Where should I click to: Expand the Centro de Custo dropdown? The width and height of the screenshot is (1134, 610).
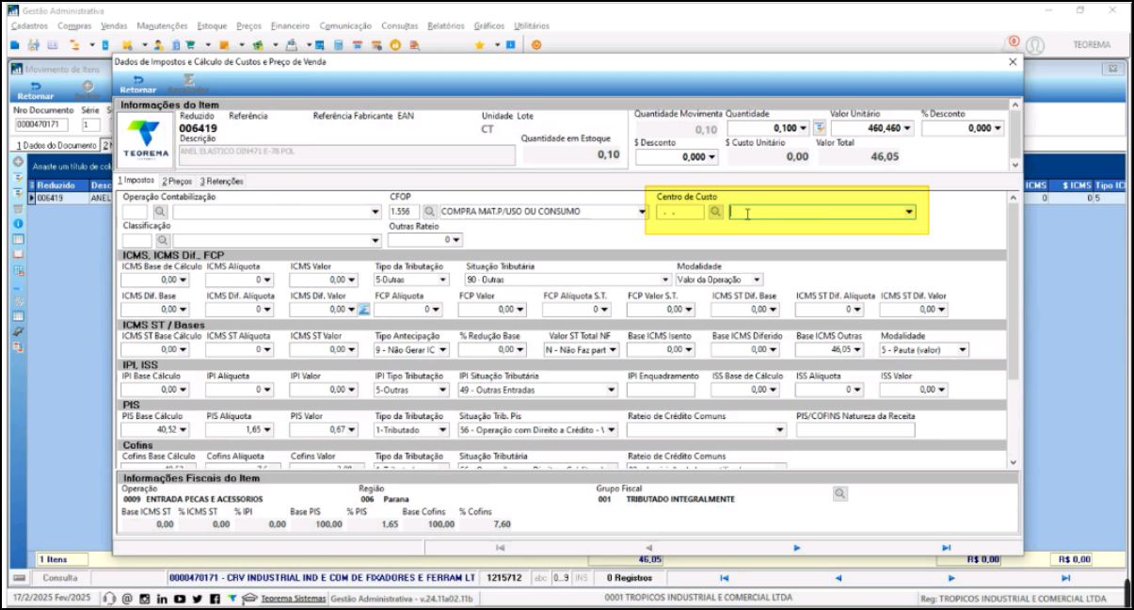(x=908, y=213)
